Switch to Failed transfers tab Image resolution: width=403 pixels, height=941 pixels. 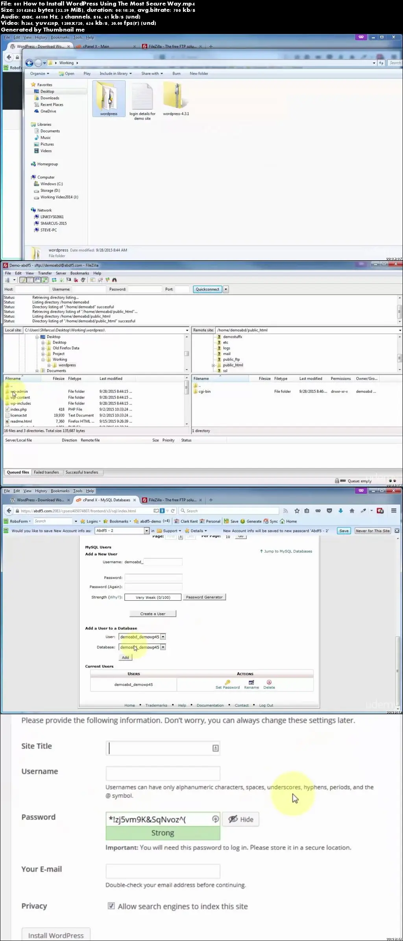pos(46,472)
